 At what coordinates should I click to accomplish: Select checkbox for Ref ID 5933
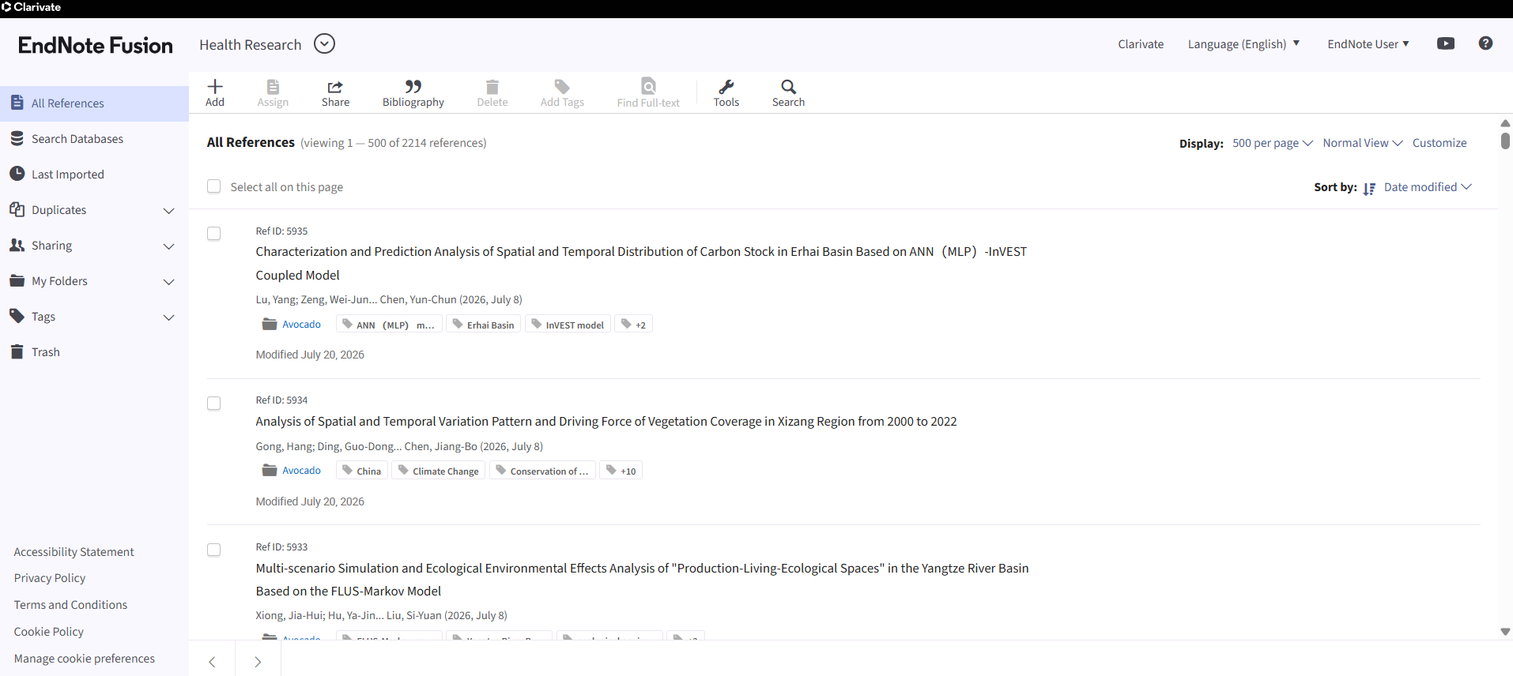click(213, 550)
